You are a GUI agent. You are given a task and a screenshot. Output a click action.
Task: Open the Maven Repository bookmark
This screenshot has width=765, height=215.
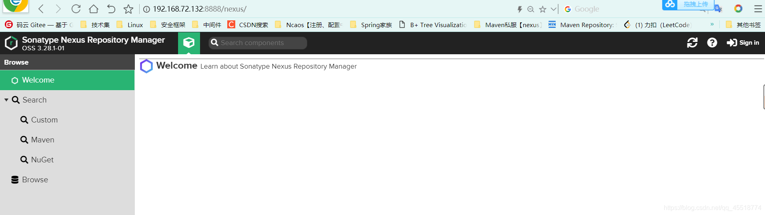583,25
